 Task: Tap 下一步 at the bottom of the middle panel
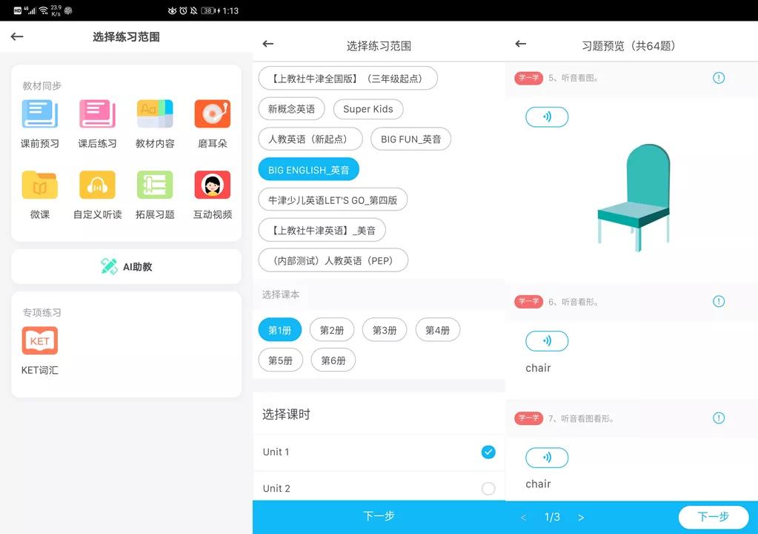click(x=379, y=516)
